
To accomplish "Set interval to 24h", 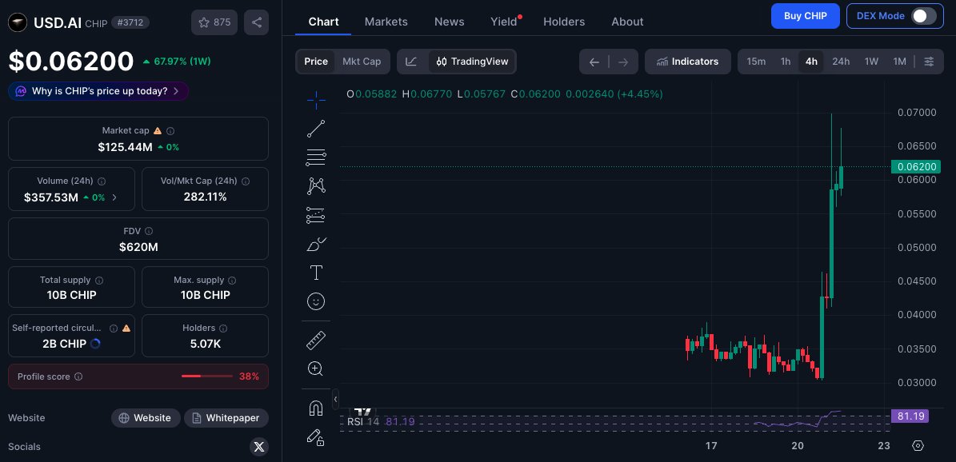I will (x=841, y=62).
